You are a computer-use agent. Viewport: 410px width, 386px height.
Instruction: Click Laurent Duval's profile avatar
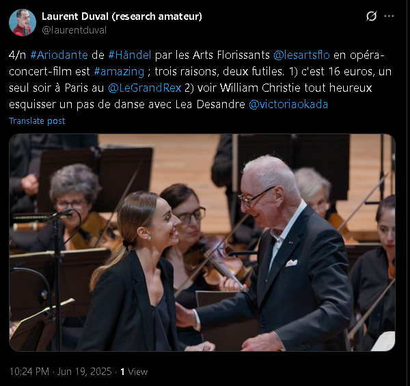coord(23,23)
